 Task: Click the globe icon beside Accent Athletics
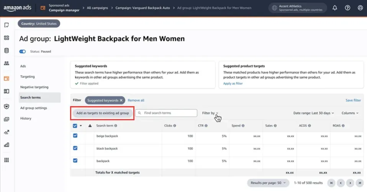(x=274, y=8)
